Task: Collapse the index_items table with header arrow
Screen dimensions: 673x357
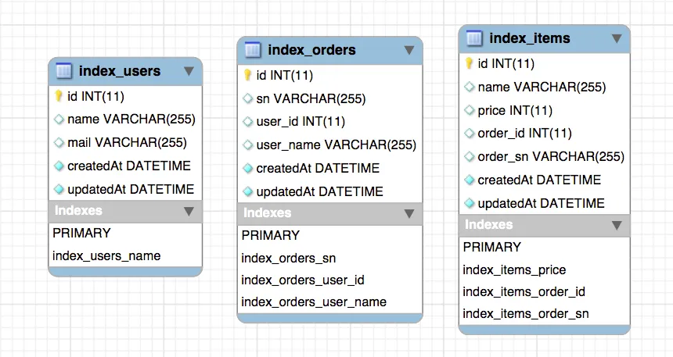Action: (617, 38)
